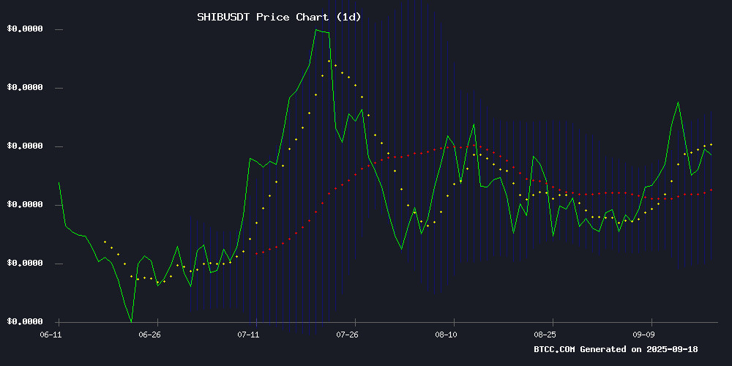Click the SHIBUSDT Price Chart (1d) title
Image resolution: width=732 pixels, height=366 pixels.
[279, 18]
